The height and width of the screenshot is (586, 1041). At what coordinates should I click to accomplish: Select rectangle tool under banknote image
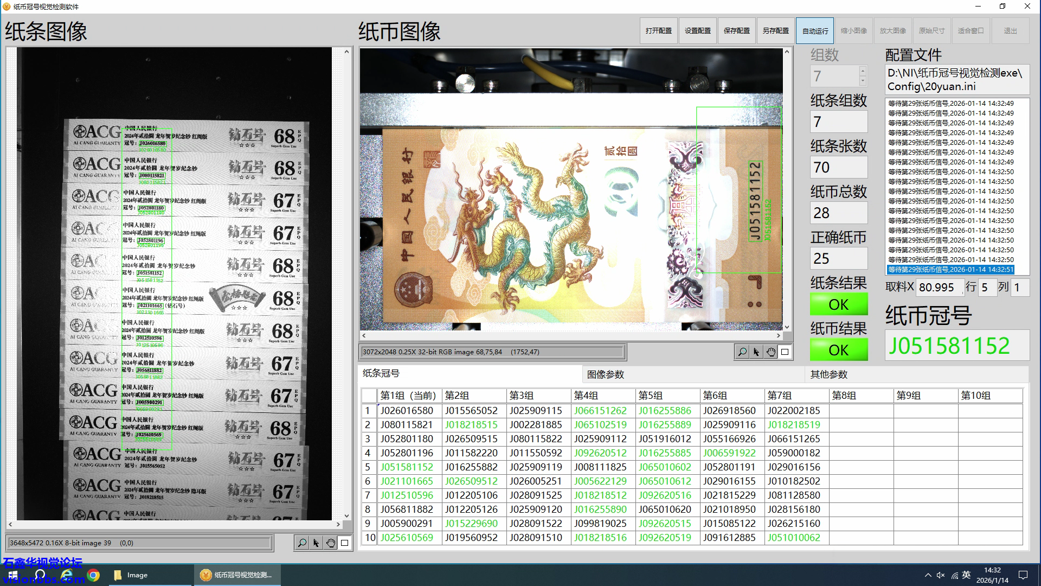click(x=785, y=352)
